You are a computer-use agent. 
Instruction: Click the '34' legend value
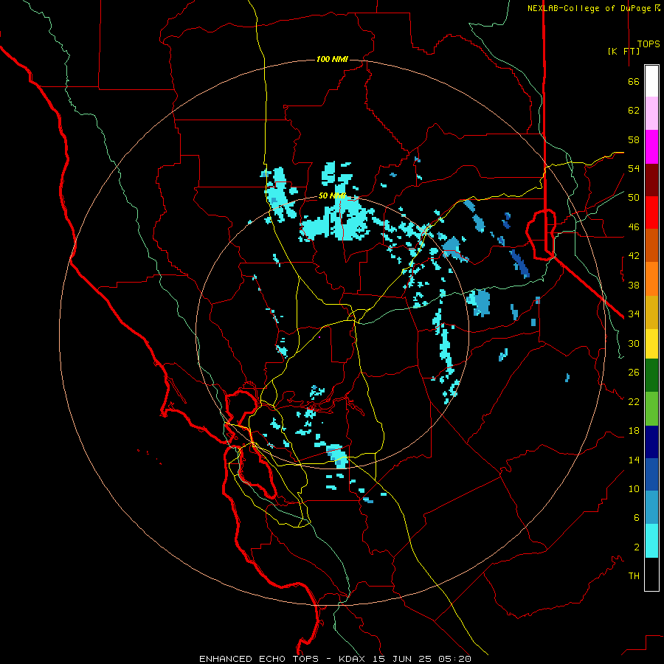[634, 314]
